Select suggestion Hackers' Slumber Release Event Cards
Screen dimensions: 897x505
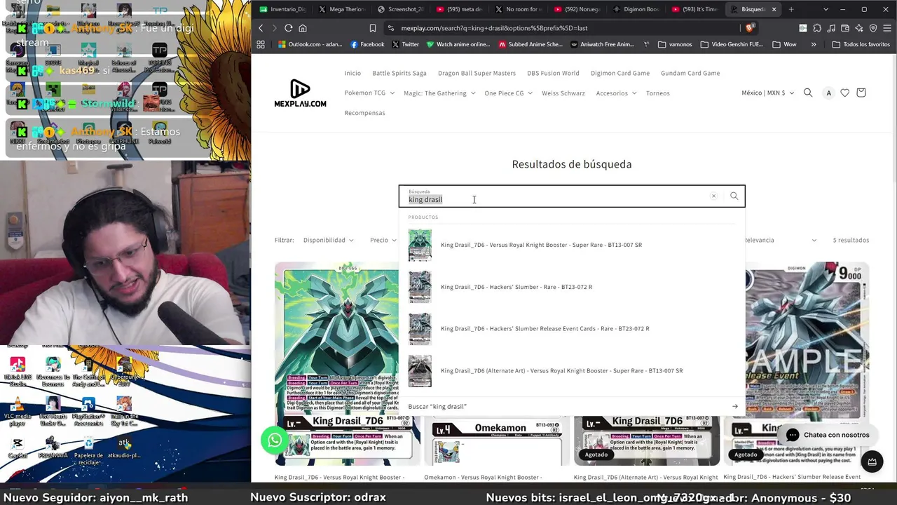point(572,328)
